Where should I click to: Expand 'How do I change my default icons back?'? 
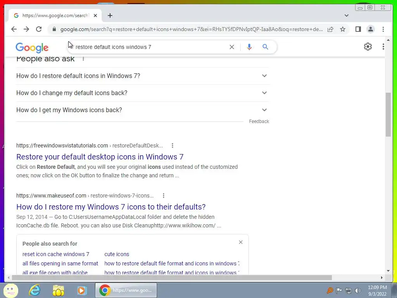point(142,93)
